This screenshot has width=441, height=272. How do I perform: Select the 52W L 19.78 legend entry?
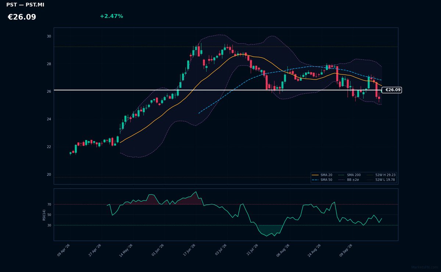pyautogui.click(x=381, y=180)
